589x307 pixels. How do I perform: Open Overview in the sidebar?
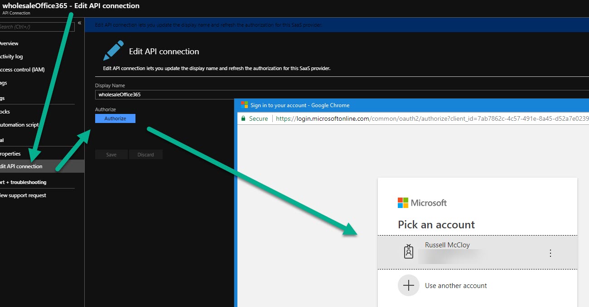[9, 43]
